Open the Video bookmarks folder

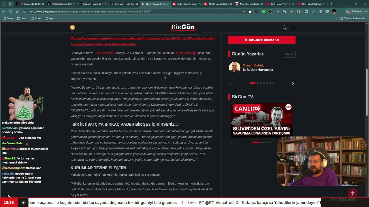36,18
